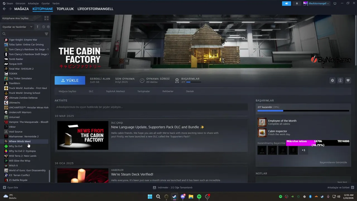Select the KÜTÜPHANE tab

coord(43,9)
